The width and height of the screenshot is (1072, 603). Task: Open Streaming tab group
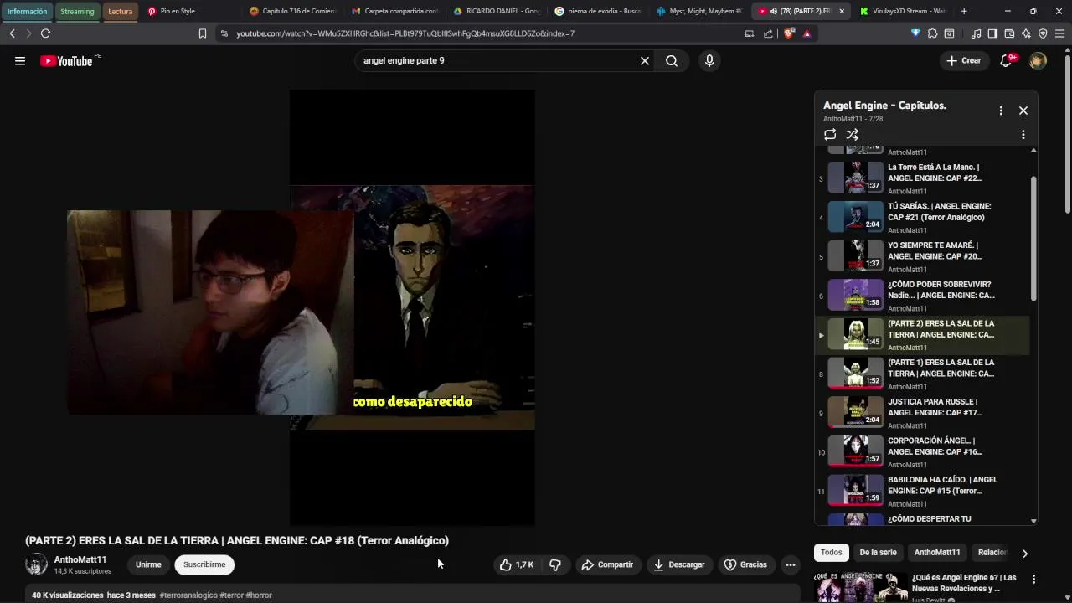click(77, 11)
